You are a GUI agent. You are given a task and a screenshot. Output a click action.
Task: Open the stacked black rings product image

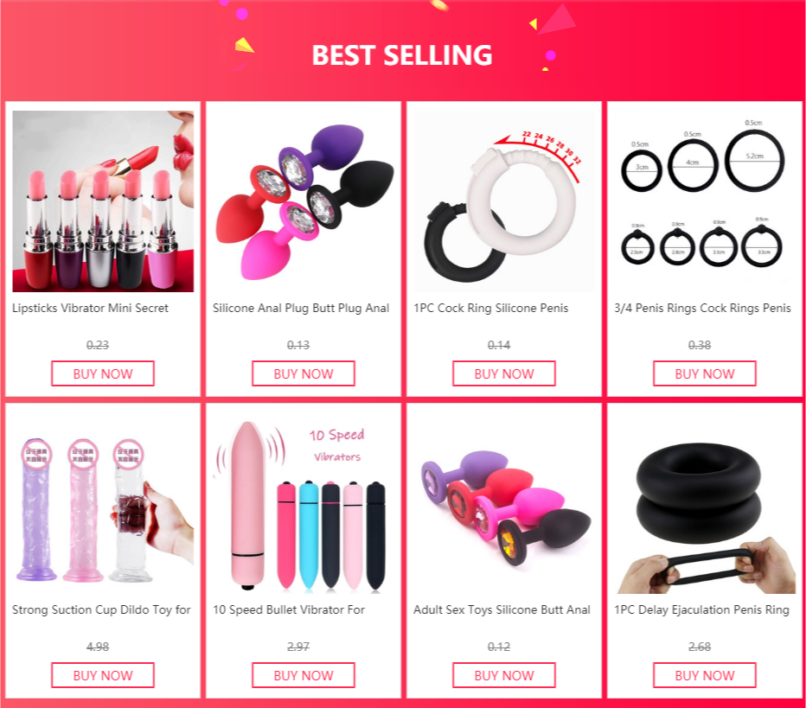pyautogui.click(x=705, y=503)
